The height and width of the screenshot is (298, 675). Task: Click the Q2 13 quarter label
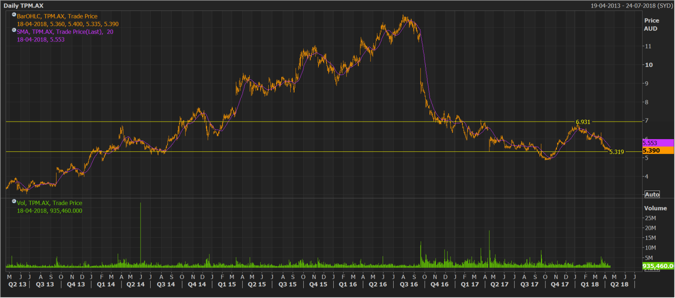point(17,285)
